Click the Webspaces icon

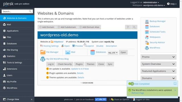point(147,37)
